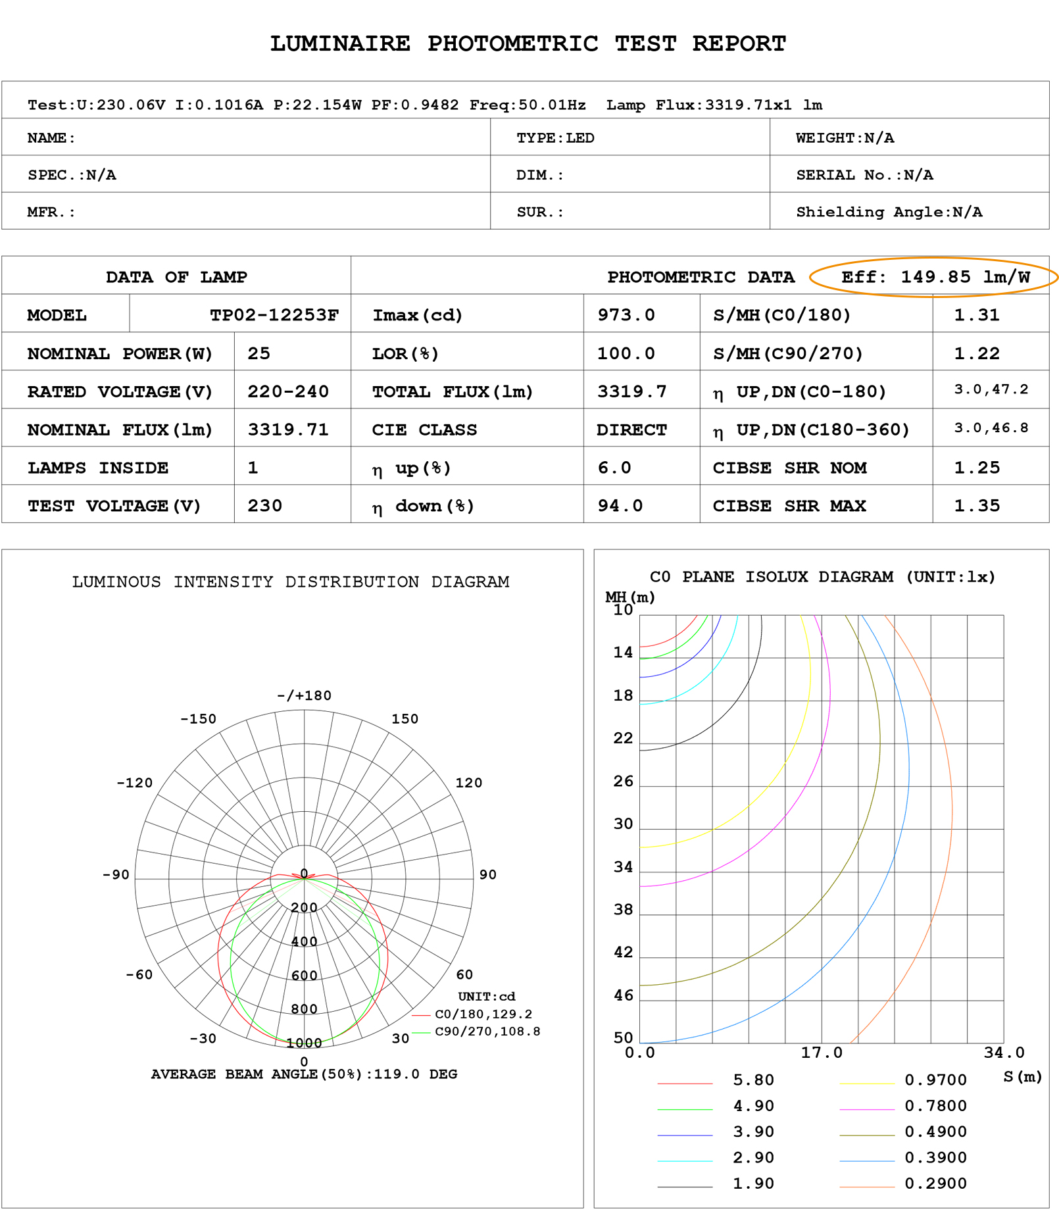Click the SPEC.:N/A field
This screenshot has width=1059, height=1221.
pyautogui.click(x=72, y=175)
